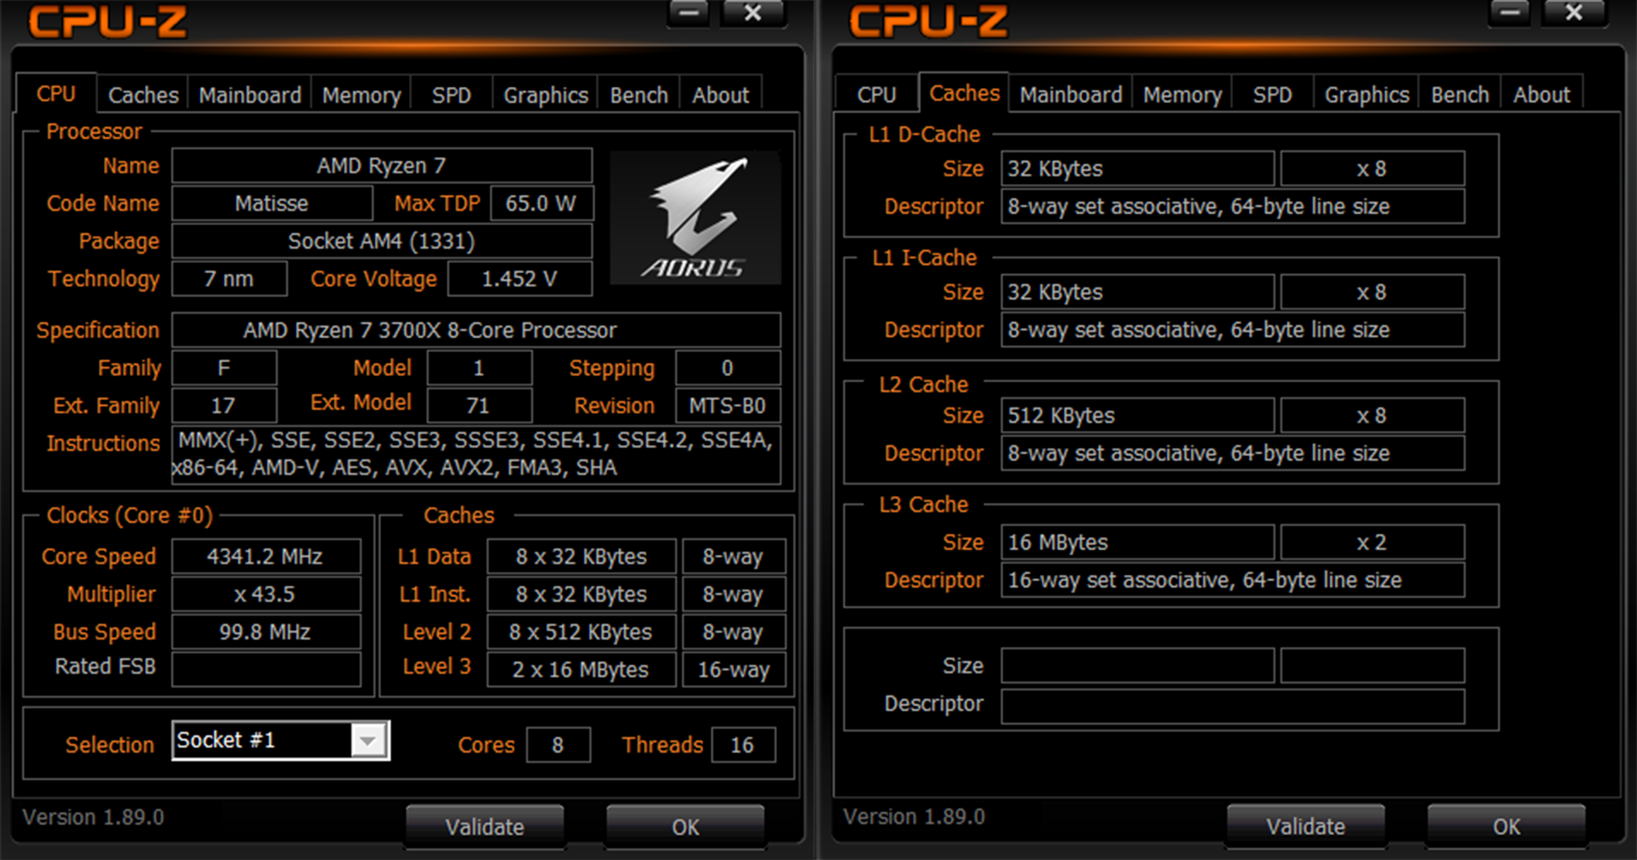
Task: Click the empty Rated FSB field
Action: [x=266, y=669]
